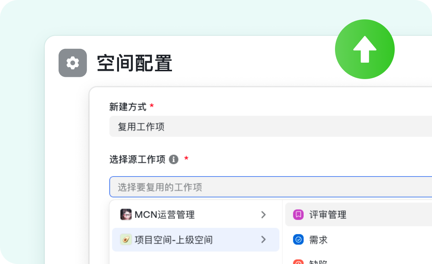This screenshot has height=264, width=432.
Task: Click the green upward arrow icon
Action: [364, 49]
